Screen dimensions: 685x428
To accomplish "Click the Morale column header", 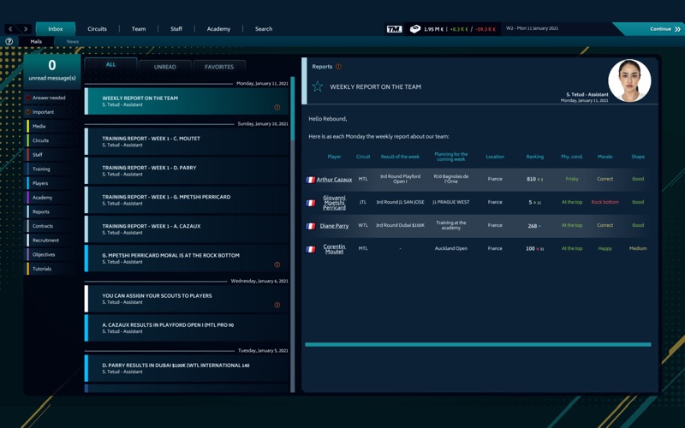I will (605, 157).
